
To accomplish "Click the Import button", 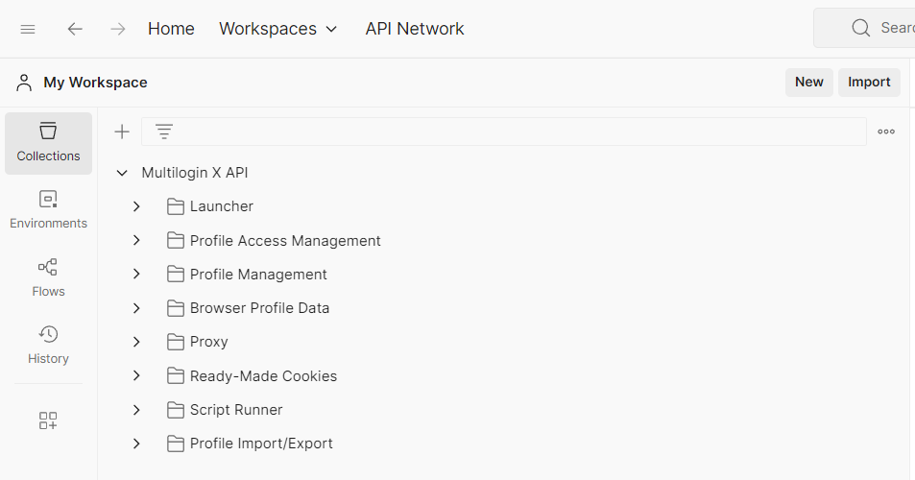I will pos(869,83).
